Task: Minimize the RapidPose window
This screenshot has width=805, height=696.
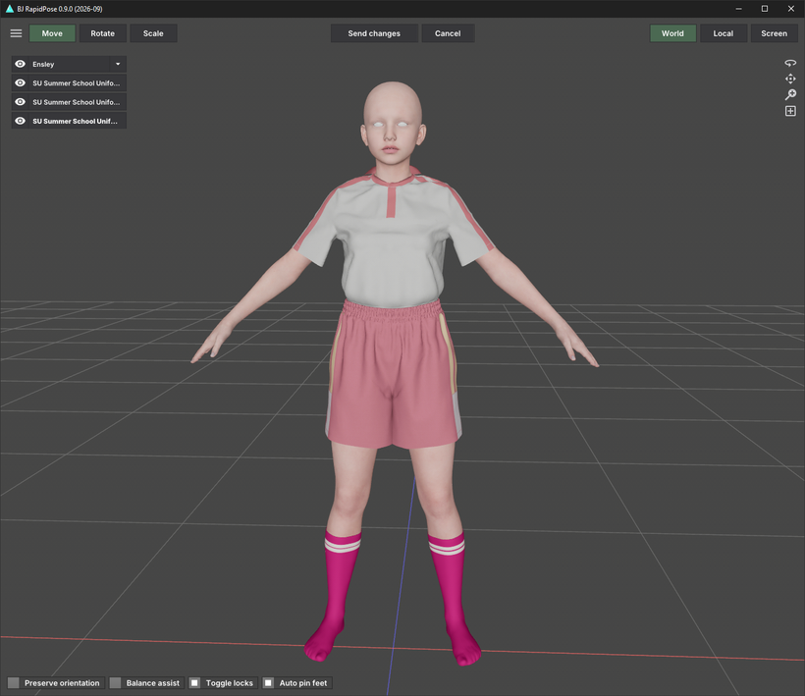Action: pyautogui.click(x=738, y=9)
